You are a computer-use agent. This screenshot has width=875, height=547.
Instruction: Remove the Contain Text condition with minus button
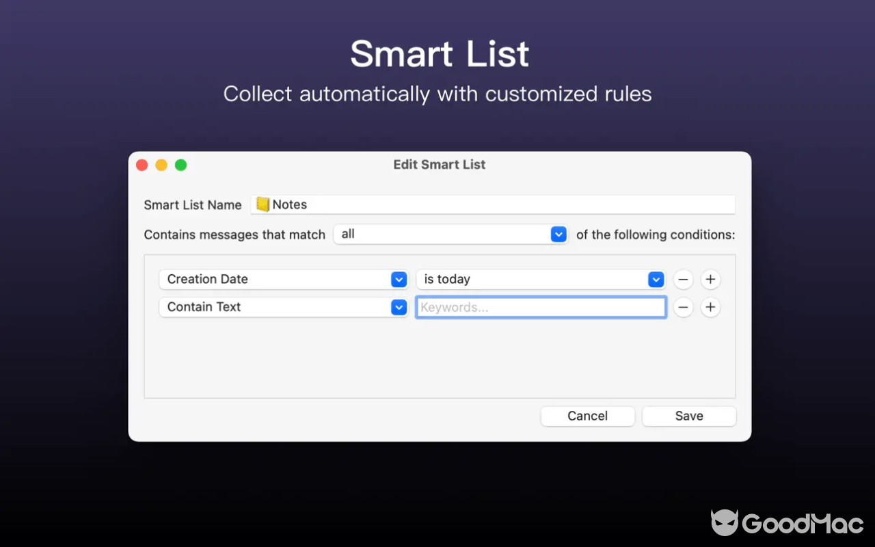coord(683,308)
